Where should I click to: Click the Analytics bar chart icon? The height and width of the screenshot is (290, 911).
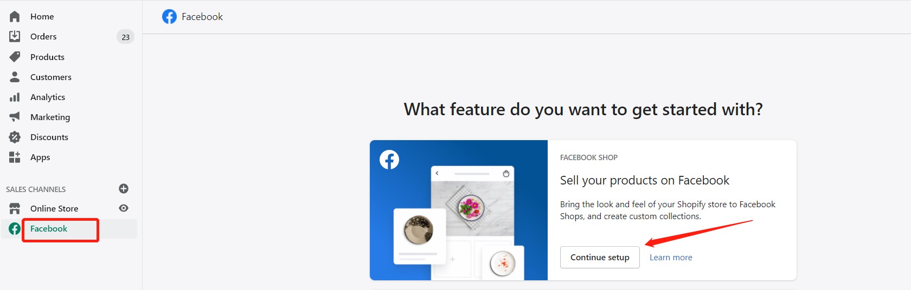pos(15,97)
